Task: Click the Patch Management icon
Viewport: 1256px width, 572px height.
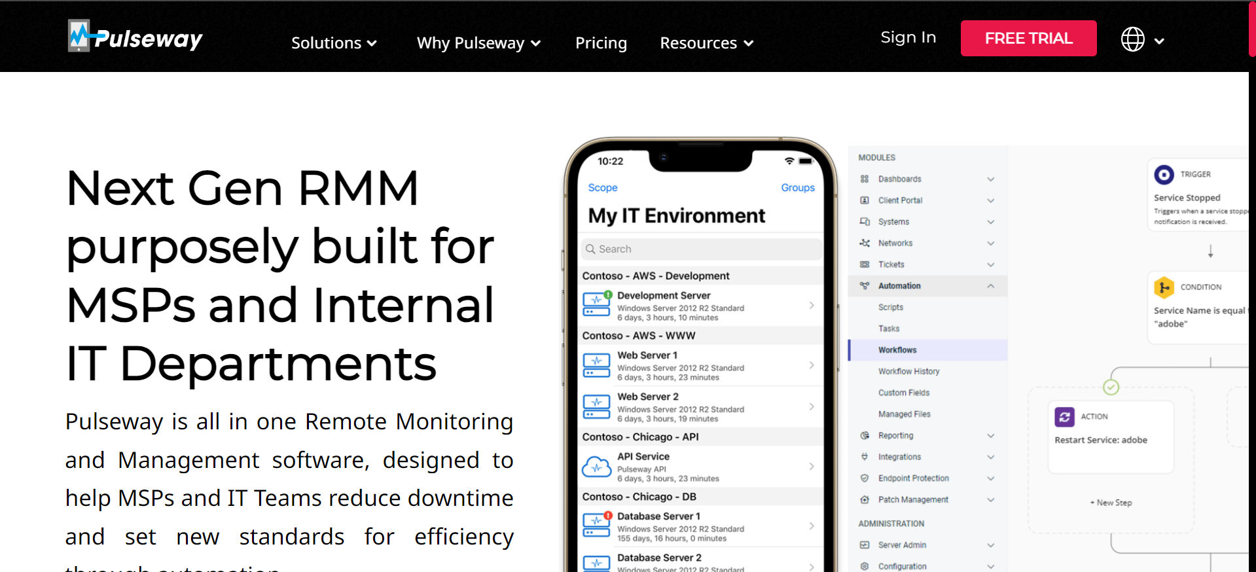Action: click(x=865, y=500)
